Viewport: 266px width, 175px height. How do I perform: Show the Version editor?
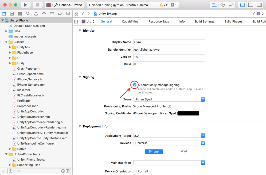[x=231, y=5]
